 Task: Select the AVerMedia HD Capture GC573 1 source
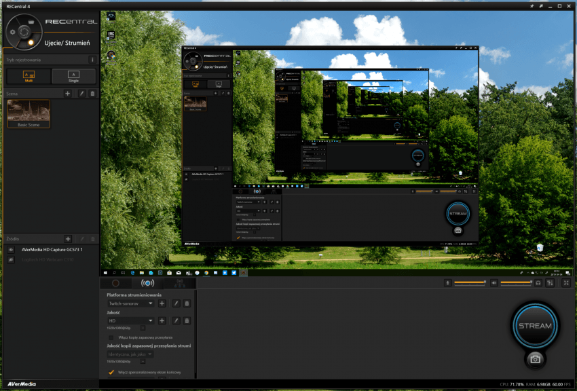[52, 250]
